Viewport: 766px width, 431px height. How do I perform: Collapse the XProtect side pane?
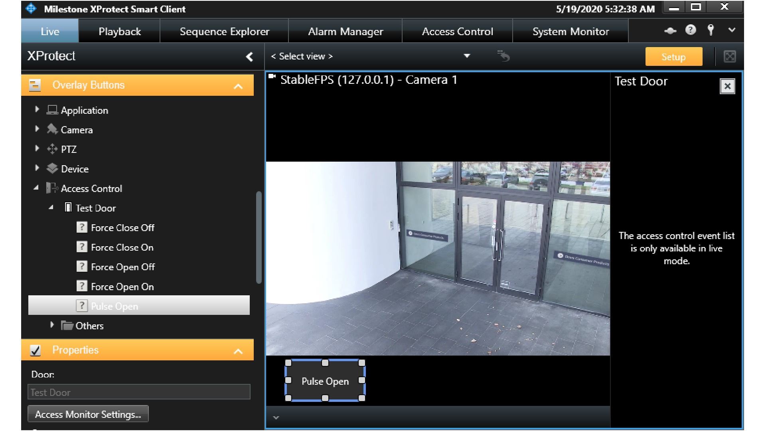pyautogui.click(x=249, y=57)
